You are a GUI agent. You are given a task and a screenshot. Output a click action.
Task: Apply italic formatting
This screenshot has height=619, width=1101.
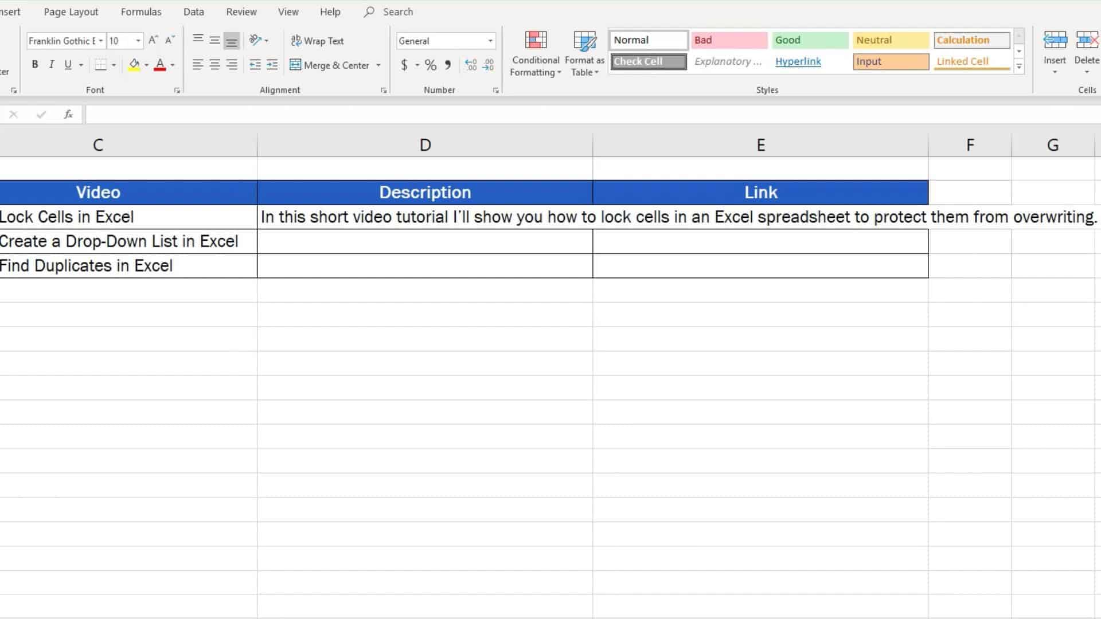(x=51, y=64)
